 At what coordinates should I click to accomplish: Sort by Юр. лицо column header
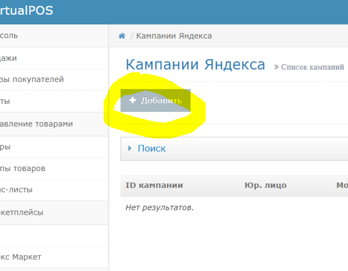tap(265, 185)
